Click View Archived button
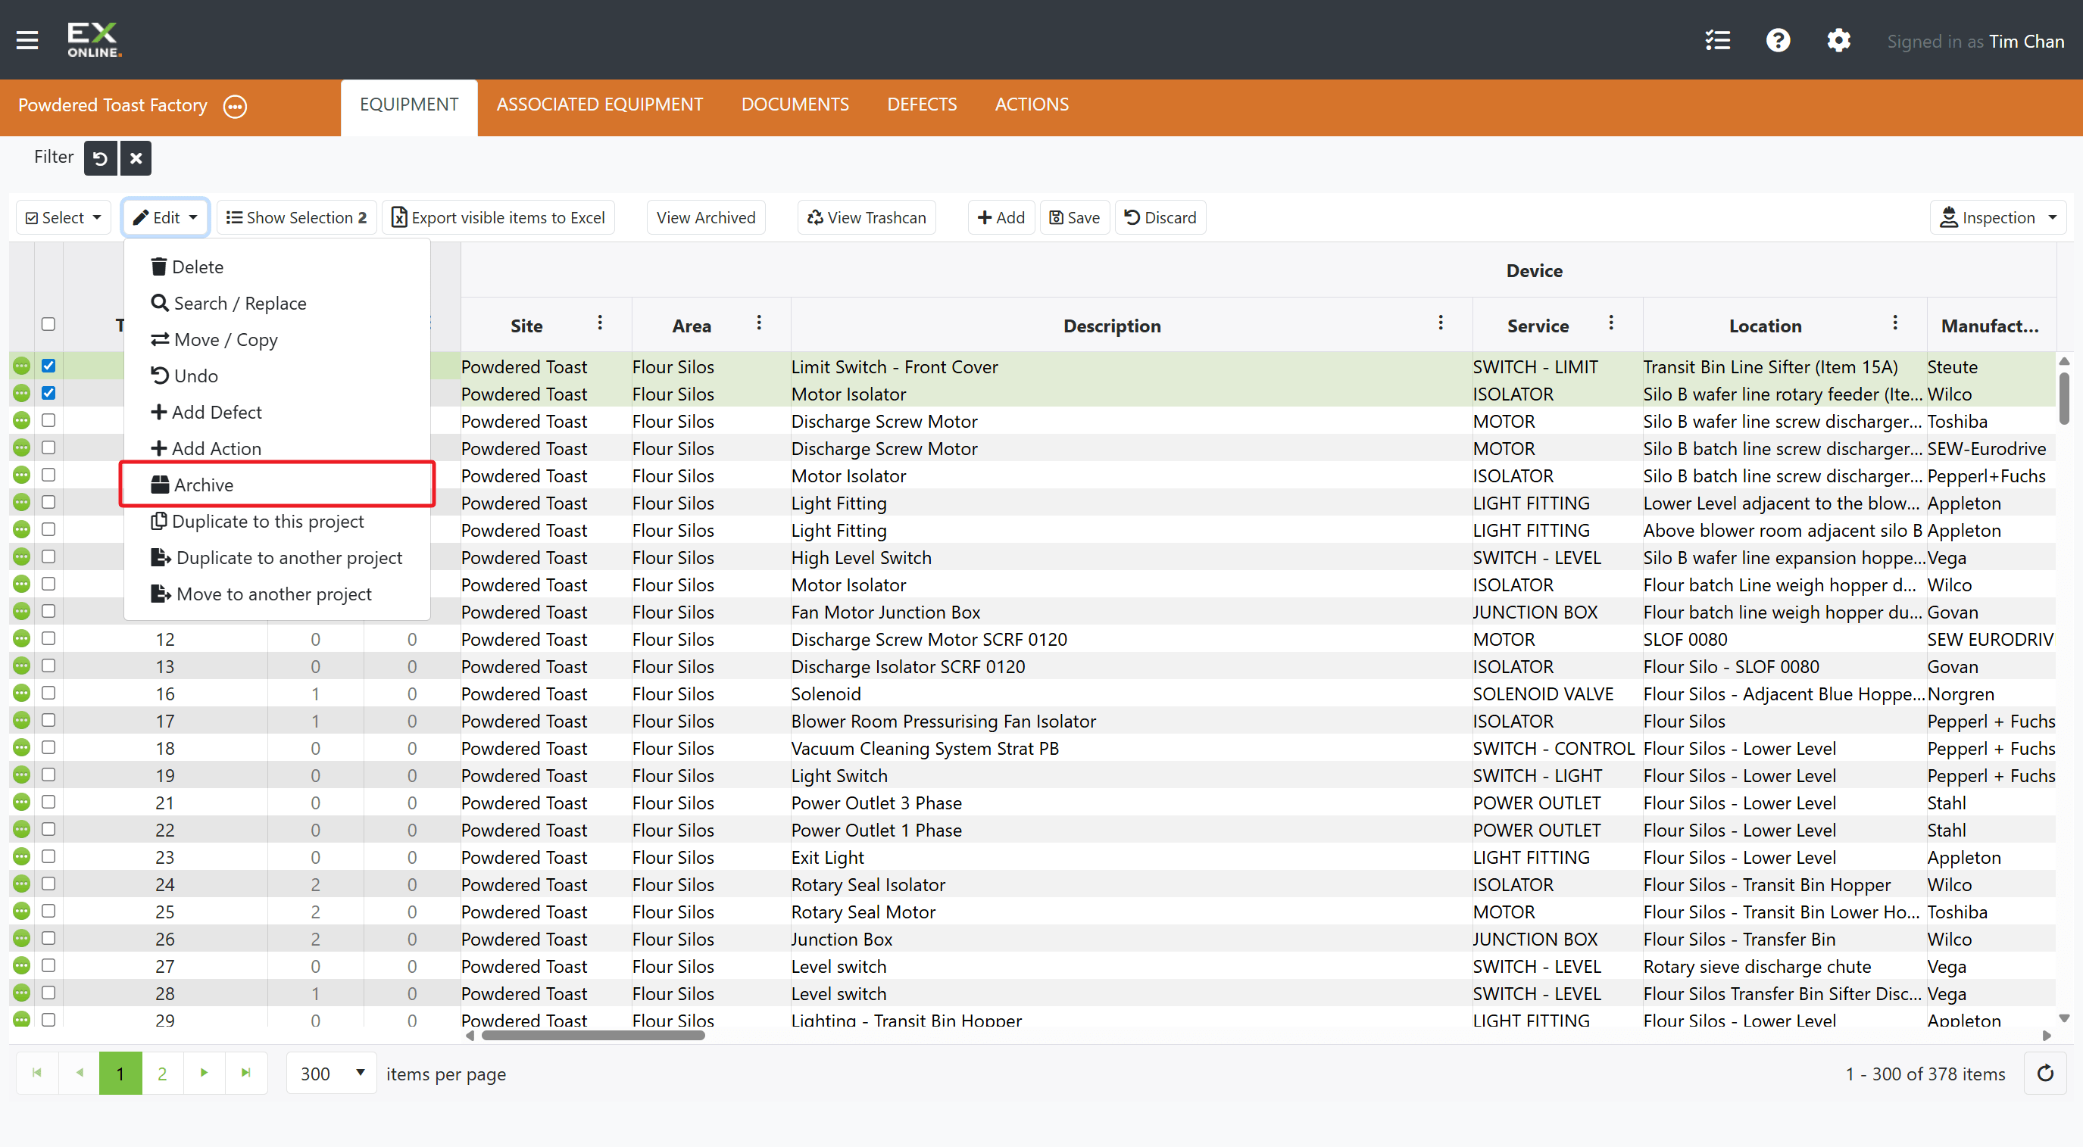The height and width of the screenshot is (1147, 2083). tap(706, 217)
